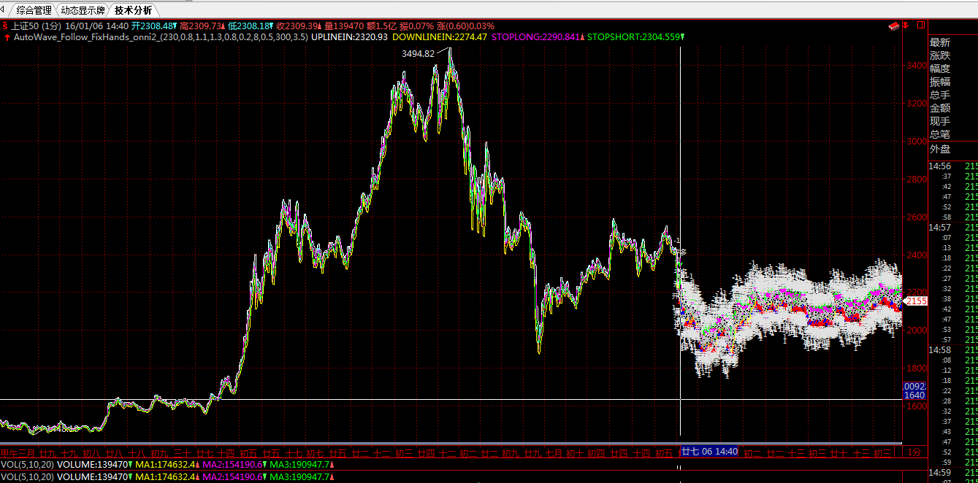Switch to the 综合管理 tab
The width and height of the screenshot is (978, 483).
pyautogui.click(x=34, y=10)
